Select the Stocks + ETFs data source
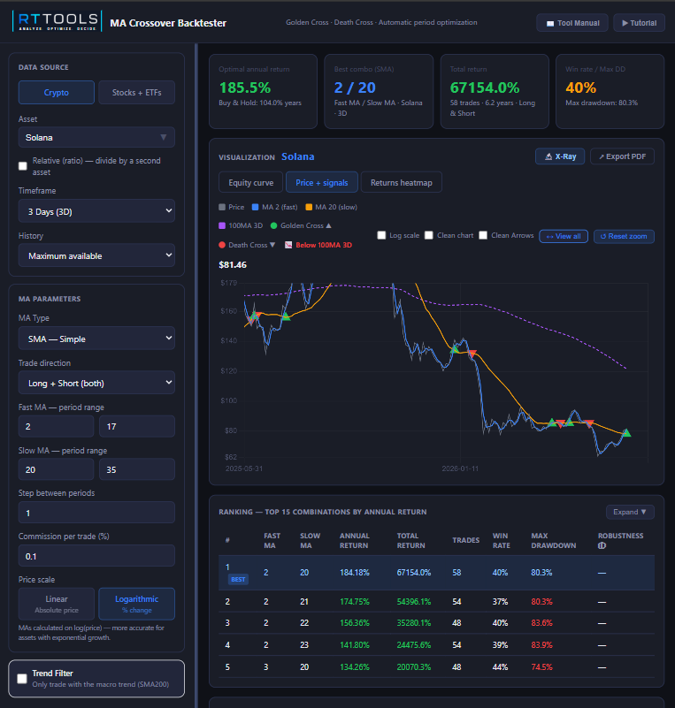This screenshot has width=675, height=708. point(137,93)
